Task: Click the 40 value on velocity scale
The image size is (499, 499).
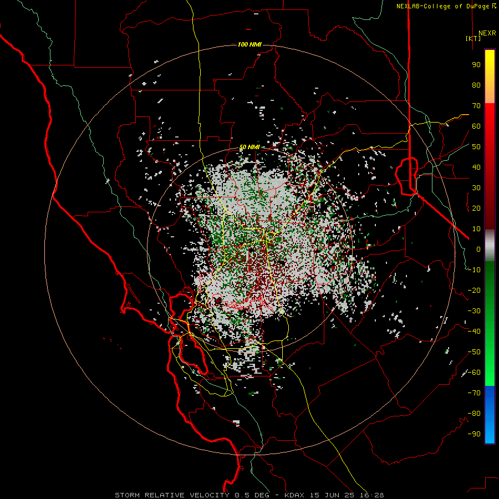Action: 476,167
